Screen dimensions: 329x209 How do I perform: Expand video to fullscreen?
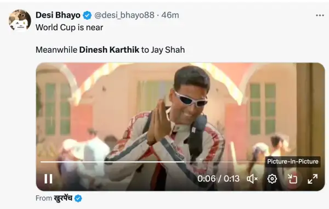(313, 179)
